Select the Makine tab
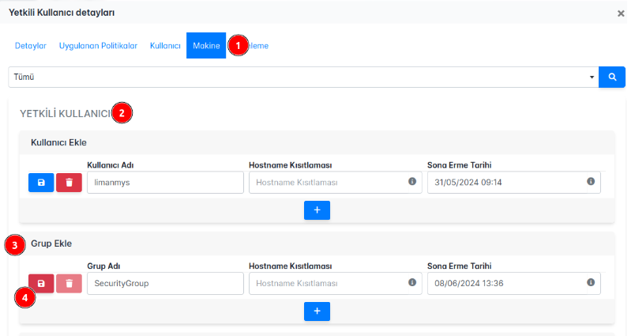The width and height of the screenshot is (635, 336). pyautogui.click(x=206, y=46)
